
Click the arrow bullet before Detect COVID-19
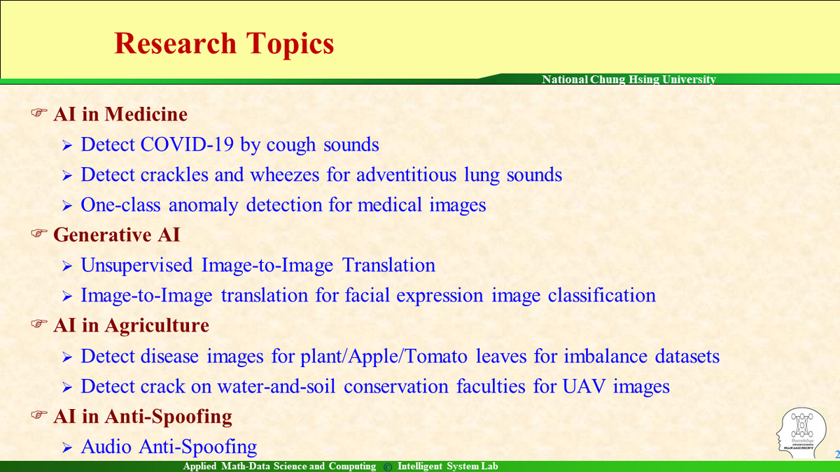tap(67, 145)
